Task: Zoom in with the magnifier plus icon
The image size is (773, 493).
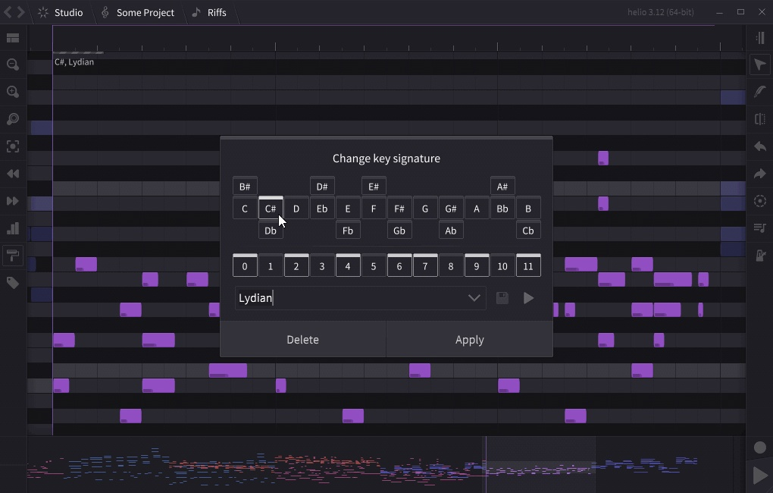Action: [x=13, y=92]
